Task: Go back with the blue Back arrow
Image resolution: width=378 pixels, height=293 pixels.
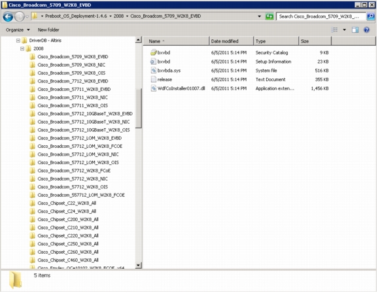Action: coord(8,16)
